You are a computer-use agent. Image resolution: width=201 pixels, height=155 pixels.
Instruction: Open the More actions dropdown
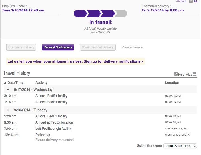point(132,47)
